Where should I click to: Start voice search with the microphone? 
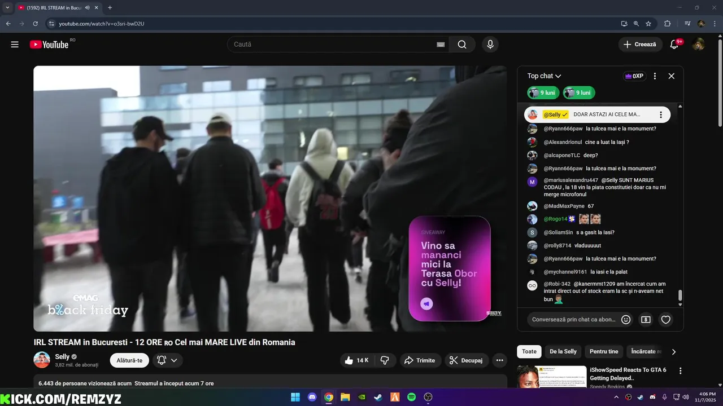(490, 45)
